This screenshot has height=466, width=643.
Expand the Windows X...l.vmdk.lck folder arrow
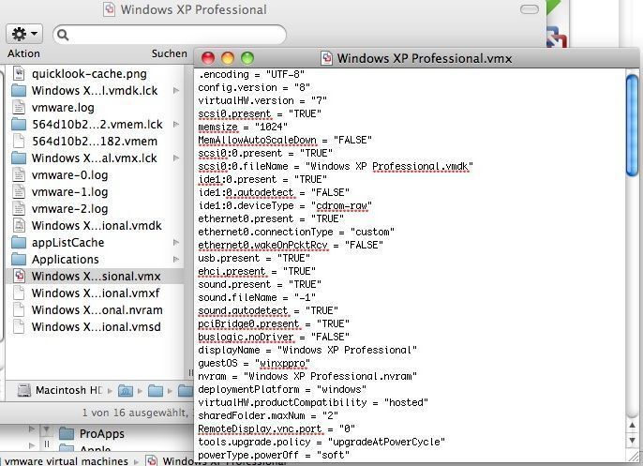click(x=176, y=90)
